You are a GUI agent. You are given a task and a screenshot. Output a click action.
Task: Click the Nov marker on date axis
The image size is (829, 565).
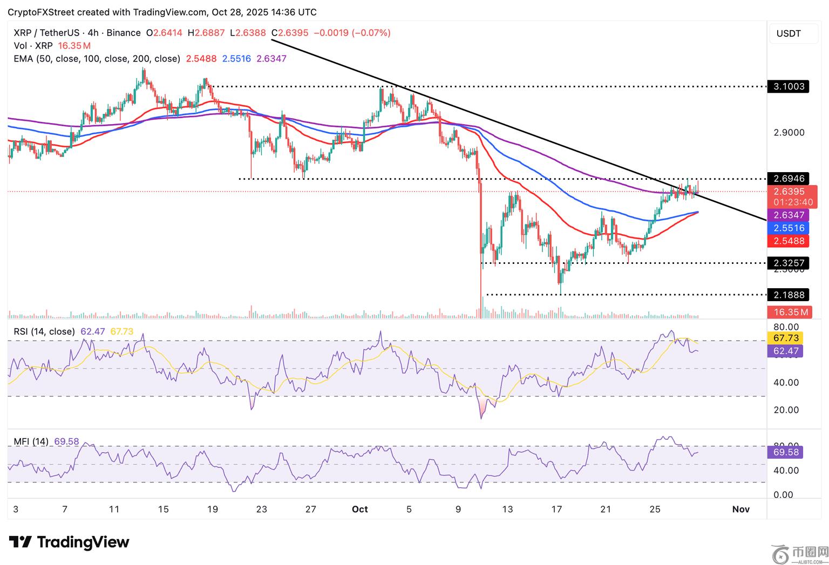tap(741, 509)
